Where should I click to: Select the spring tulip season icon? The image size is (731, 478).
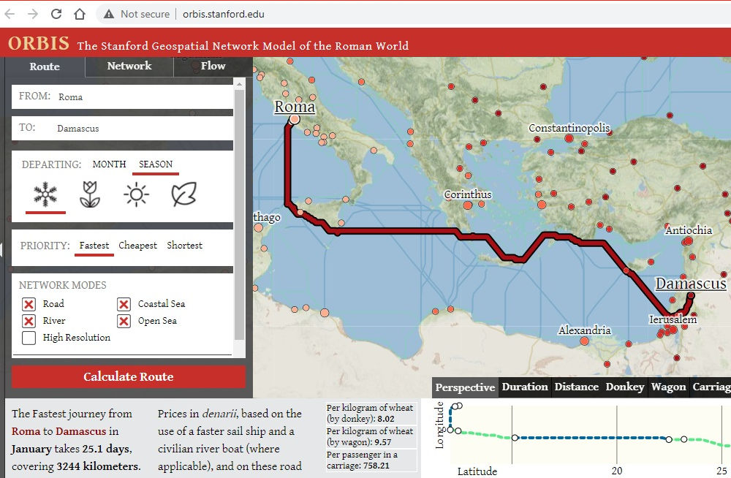point(89,194)
